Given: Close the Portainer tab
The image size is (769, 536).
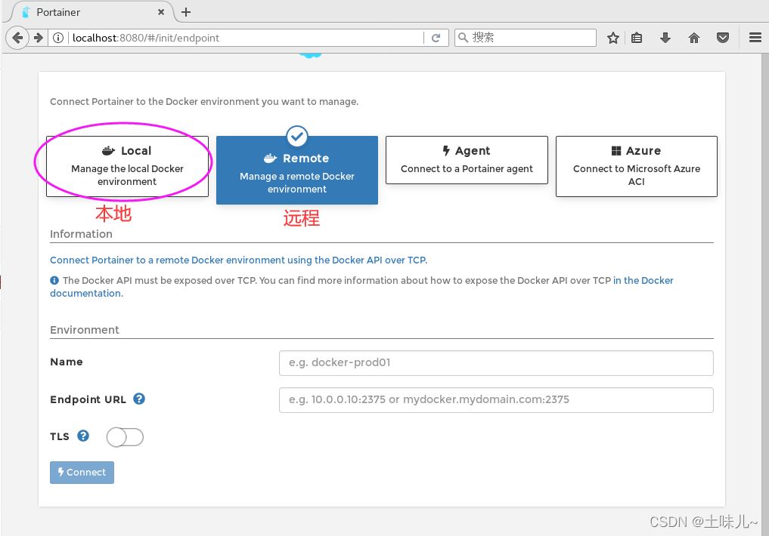Looking at the screenshot, I should coord(161,12).
